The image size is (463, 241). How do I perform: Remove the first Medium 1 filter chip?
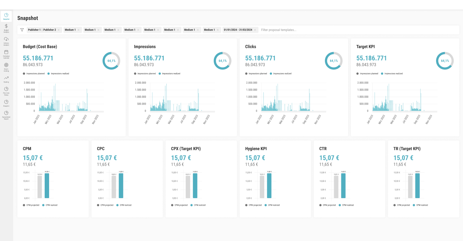click(78, 30)
